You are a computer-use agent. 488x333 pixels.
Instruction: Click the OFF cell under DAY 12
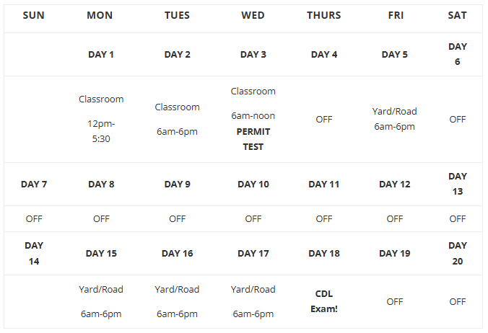pyautogui.click(x=395, y=218)
